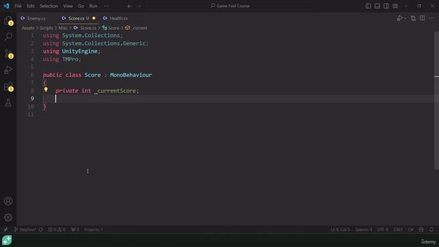Click 'using TMPro;' on line 4
439x247 pixels.
[62, 59]
